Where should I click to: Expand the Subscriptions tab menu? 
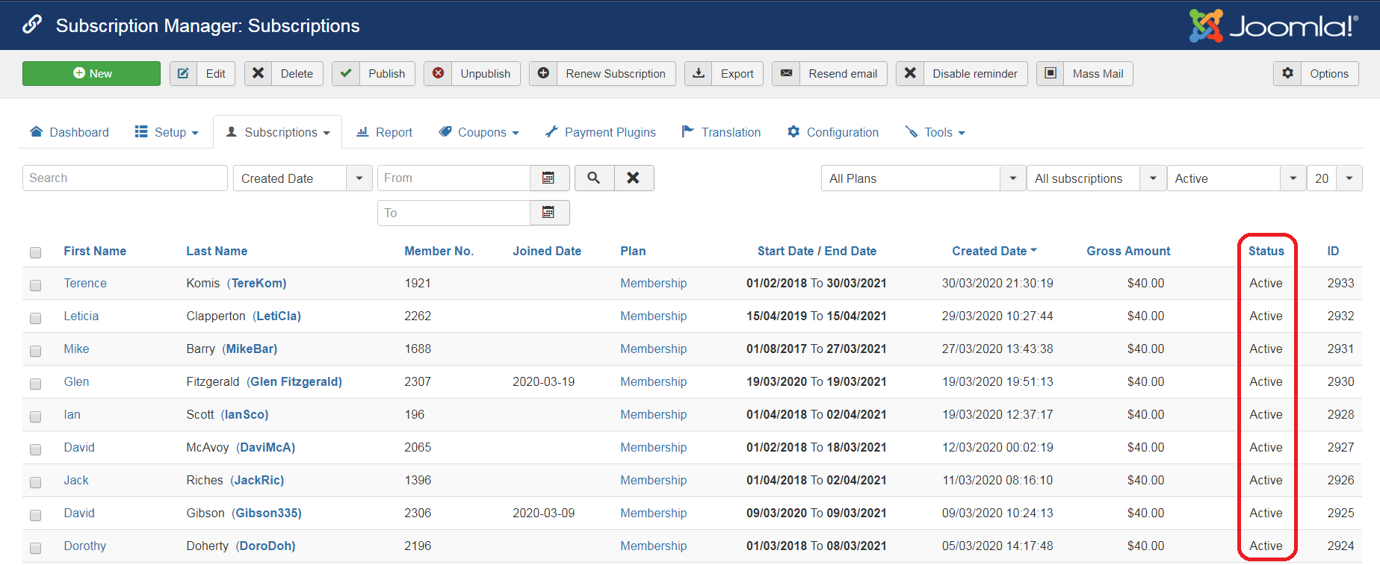click(278, 132)
